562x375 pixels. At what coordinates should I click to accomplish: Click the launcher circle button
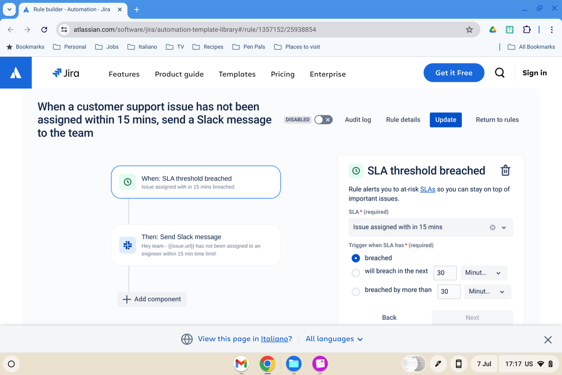point(11,364)
